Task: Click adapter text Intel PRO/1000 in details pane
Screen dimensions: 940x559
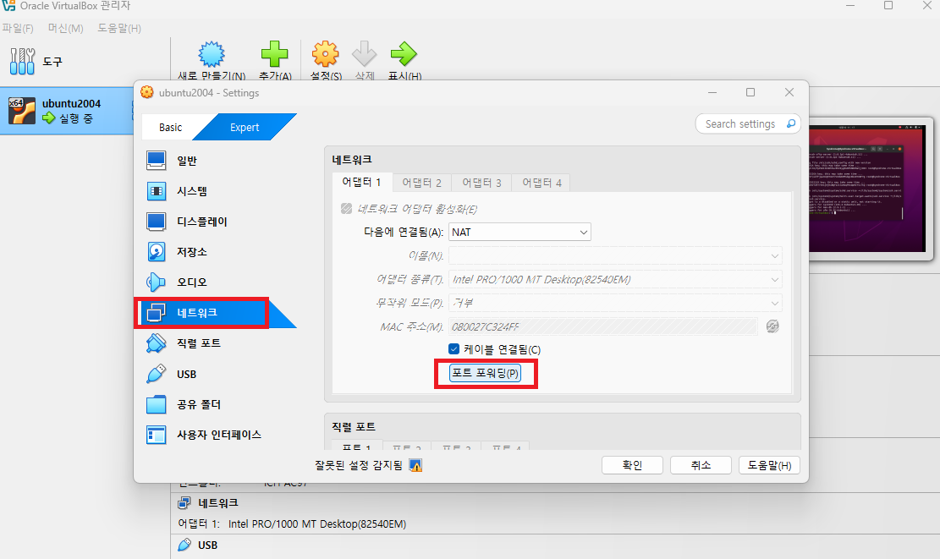Action: click(317, 523)
